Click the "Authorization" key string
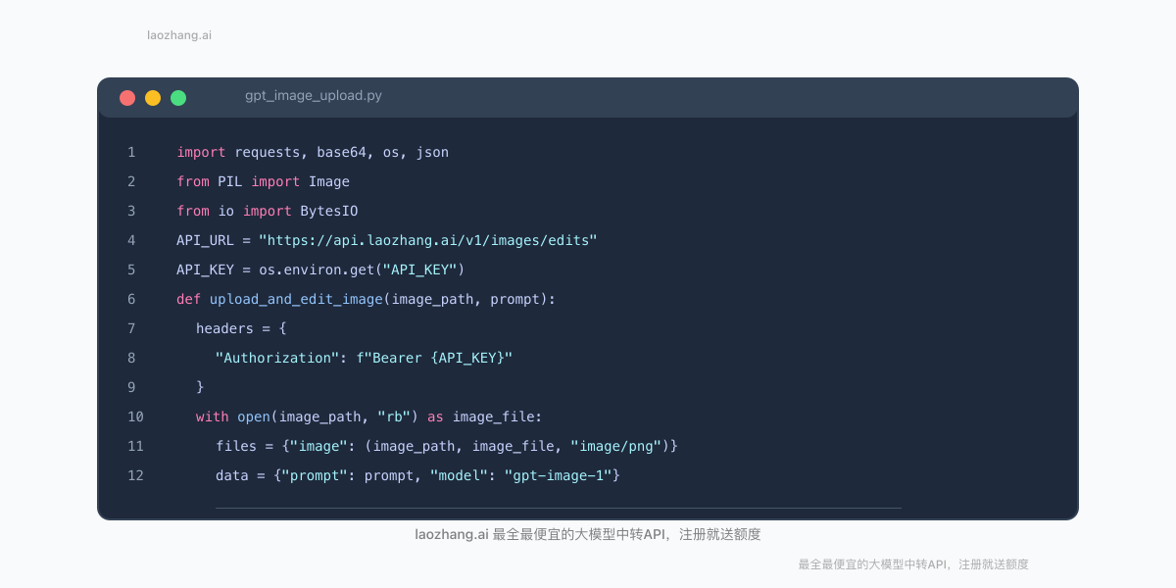The image size is (1176, 588). pos(277,358)
